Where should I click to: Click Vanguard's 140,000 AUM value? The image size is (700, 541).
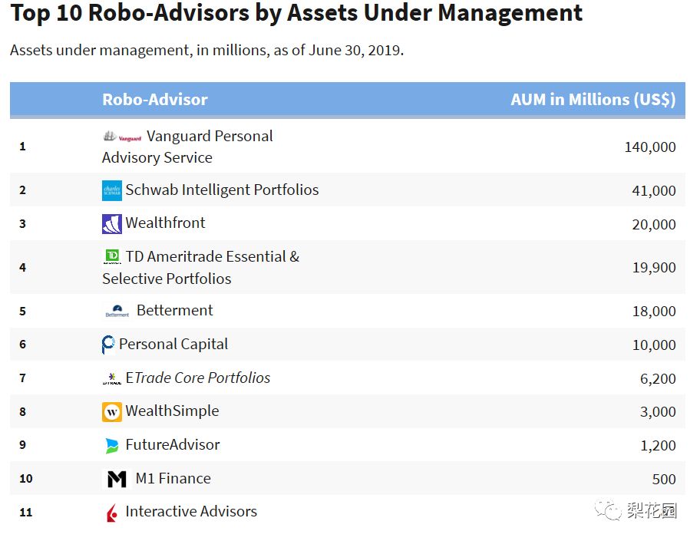(650, 147)
